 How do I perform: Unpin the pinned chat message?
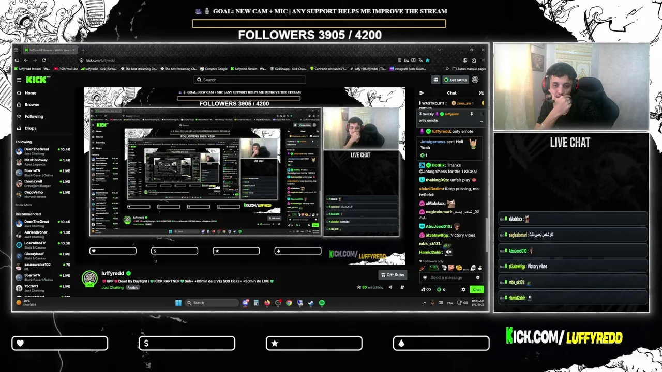(x=472, y=114)
